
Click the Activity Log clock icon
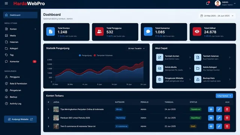tap(6, 103)
